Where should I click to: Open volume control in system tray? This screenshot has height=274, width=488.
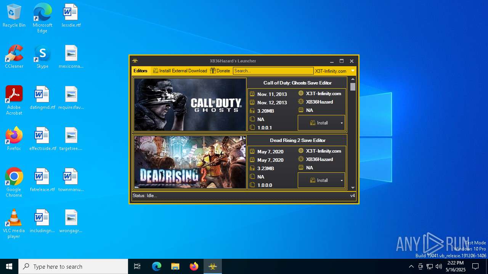tap(439, 266)
